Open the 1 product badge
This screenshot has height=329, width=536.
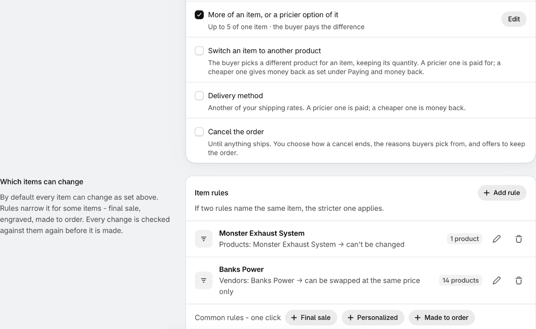click(464, 238)
